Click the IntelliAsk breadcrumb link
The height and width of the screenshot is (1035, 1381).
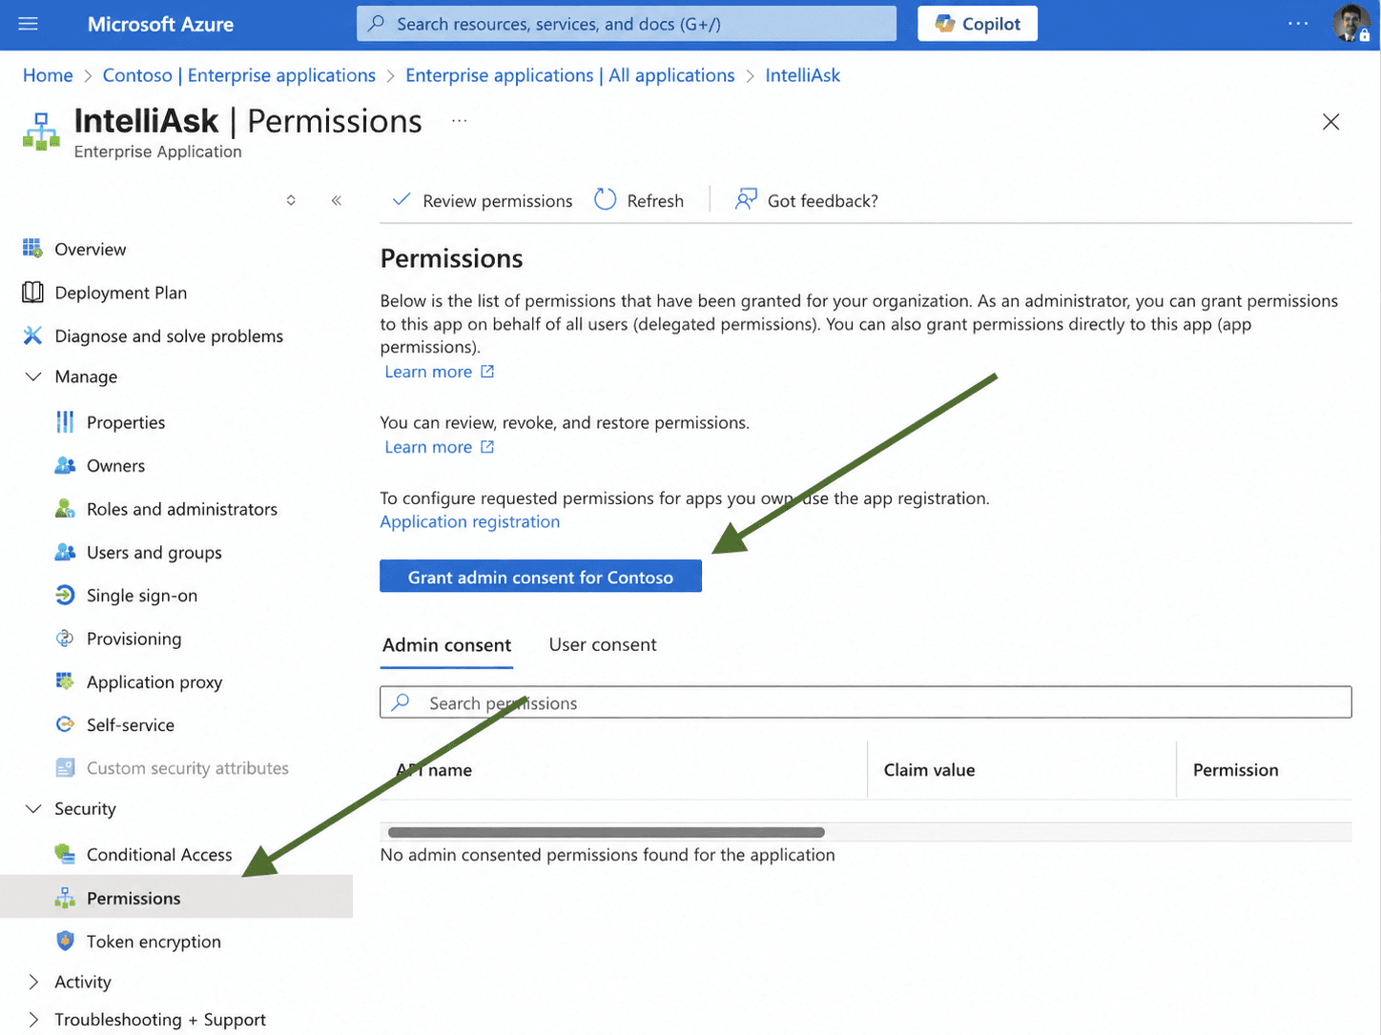pyautogui.click(x=803, y=75)
